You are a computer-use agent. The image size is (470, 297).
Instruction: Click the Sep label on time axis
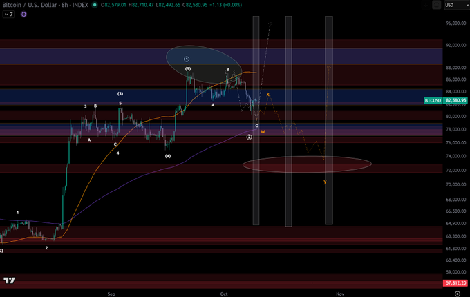point(111,294)
